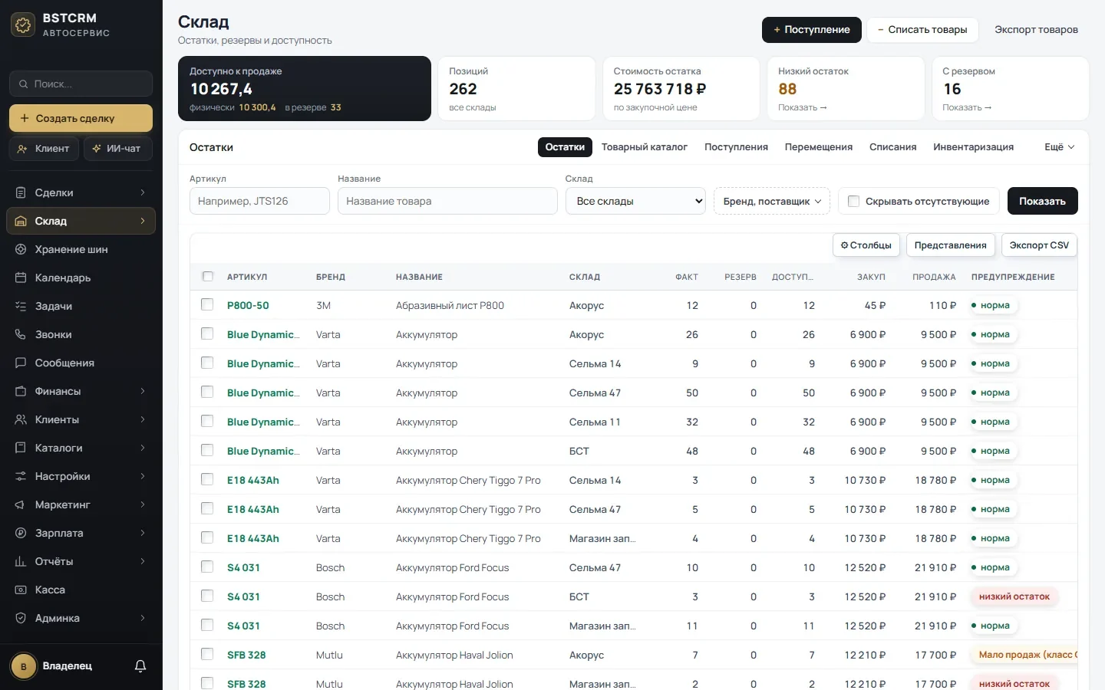Screen dimensions: 1105x690
Task: Click the Сделки sidebar icon
Action: [x=21, y=192]
